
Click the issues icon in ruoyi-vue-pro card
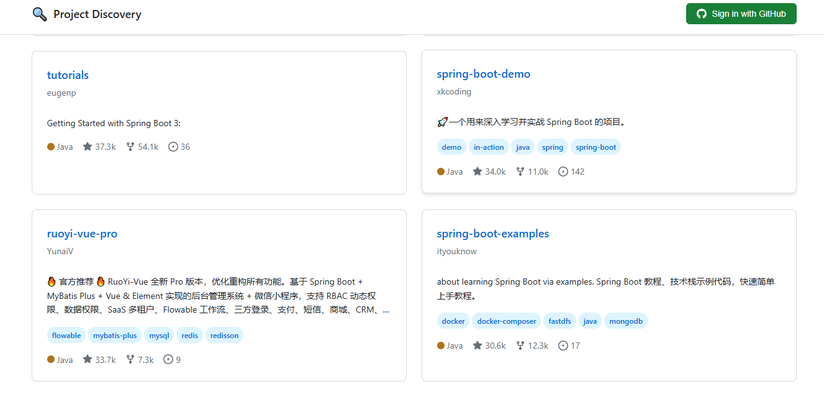tap(168, 359)
